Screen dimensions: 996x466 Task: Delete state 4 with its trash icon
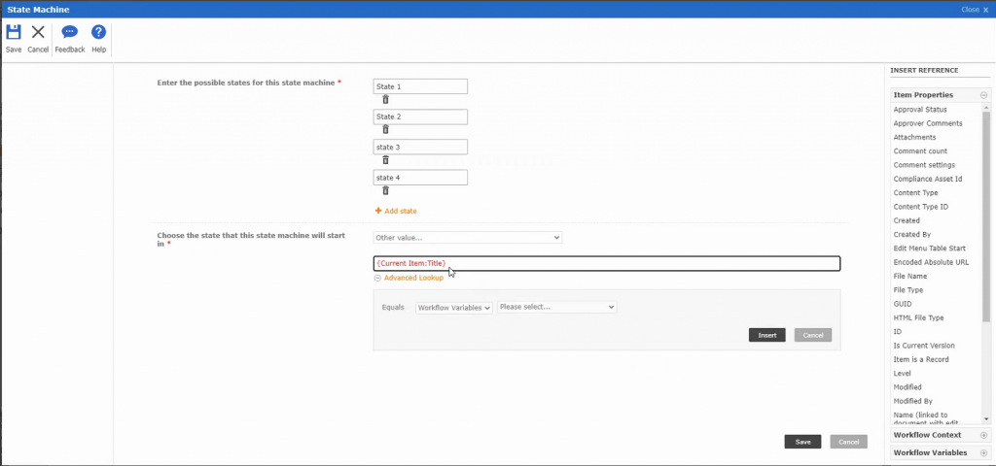click(385, 191)
